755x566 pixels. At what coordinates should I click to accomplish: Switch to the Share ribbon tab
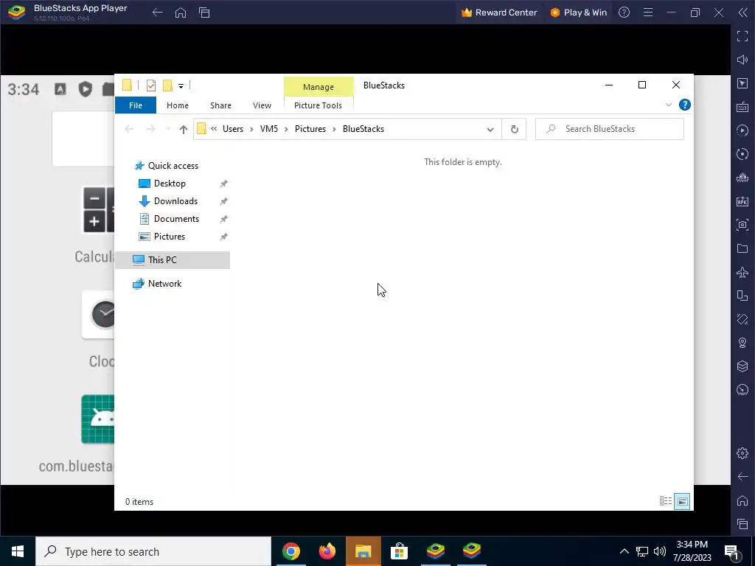point(220,105)
